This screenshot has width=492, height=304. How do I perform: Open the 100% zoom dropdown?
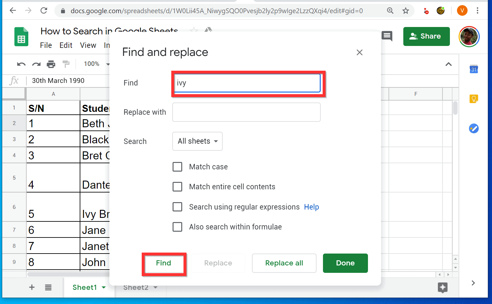(x=96, y=64)
